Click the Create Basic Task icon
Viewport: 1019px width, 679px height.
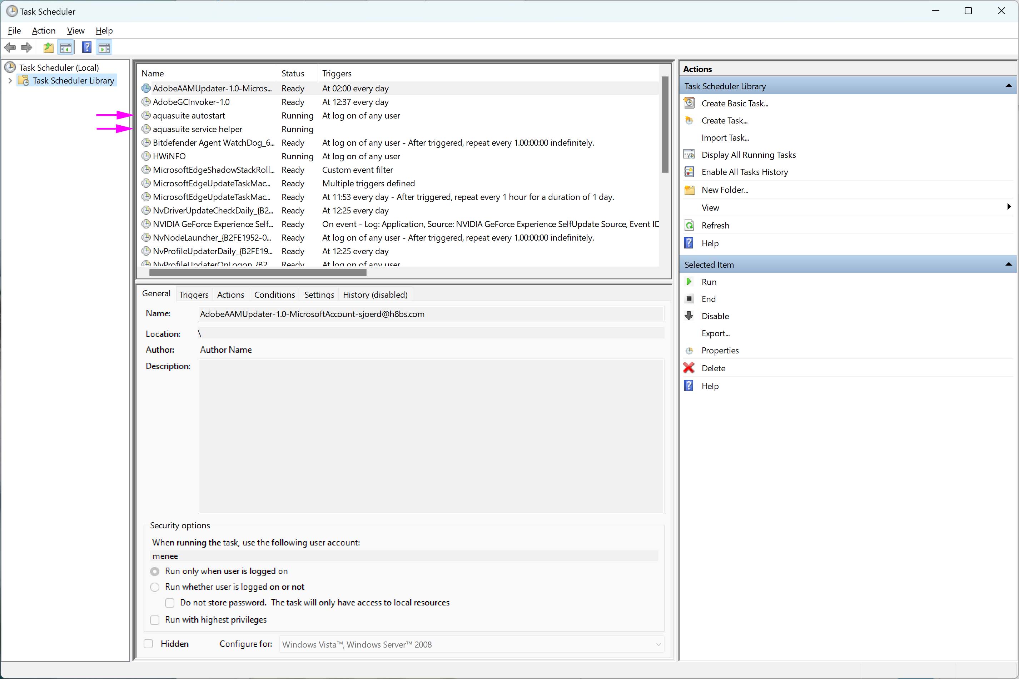(x=689, y=104)
